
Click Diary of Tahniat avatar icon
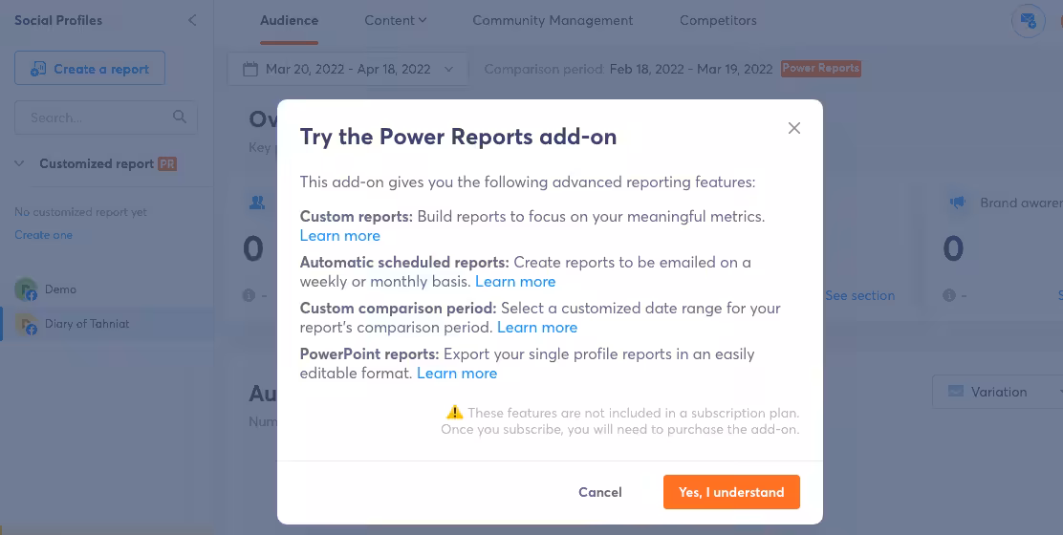26,325
